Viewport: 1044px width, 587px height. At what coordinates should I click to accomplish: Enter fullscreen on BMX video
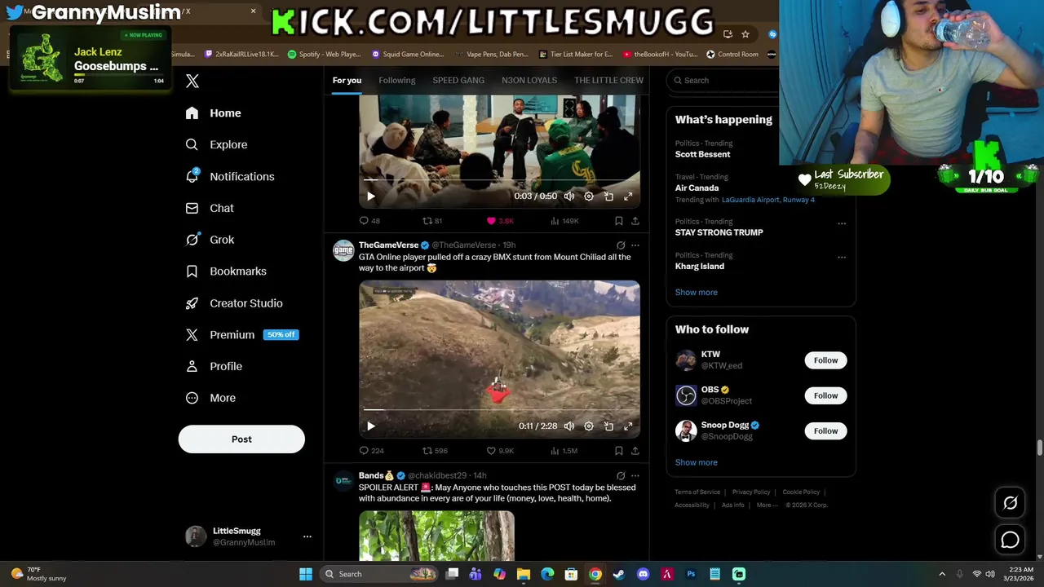628,426
